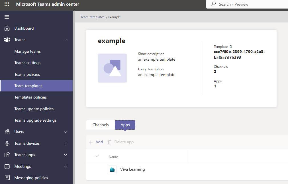This screenshot has height=184, width=288.
Task: Click the Delete app trash icon
Action: tap(110, 142)
